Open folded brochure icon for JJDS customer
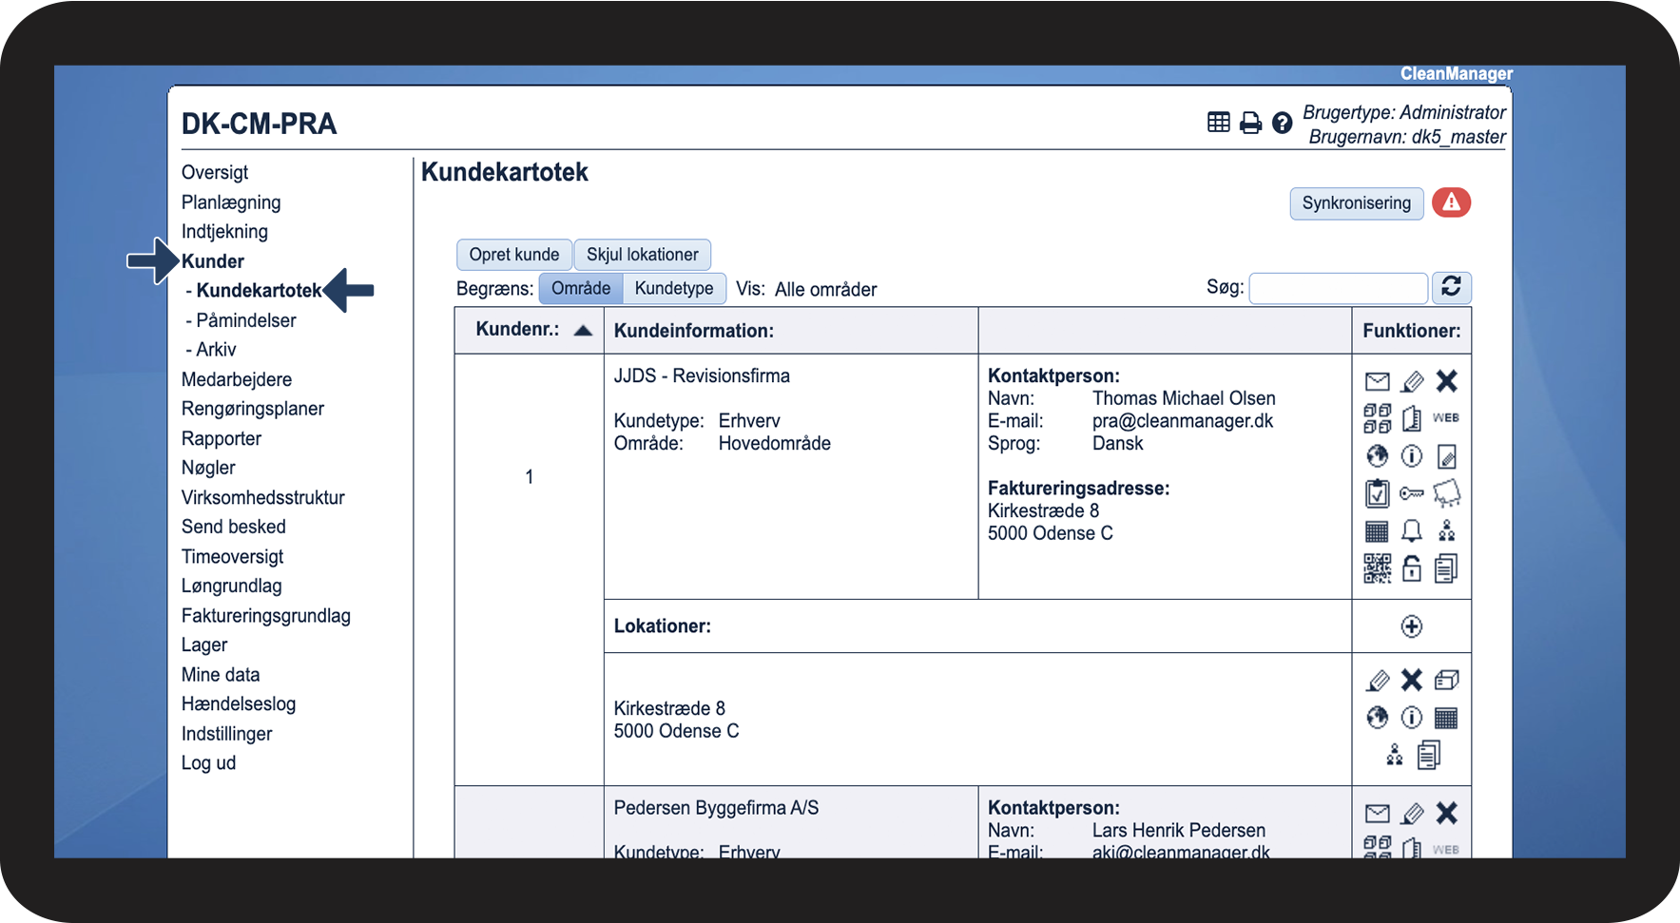 pyautogui.click(x=1412, y=418)
